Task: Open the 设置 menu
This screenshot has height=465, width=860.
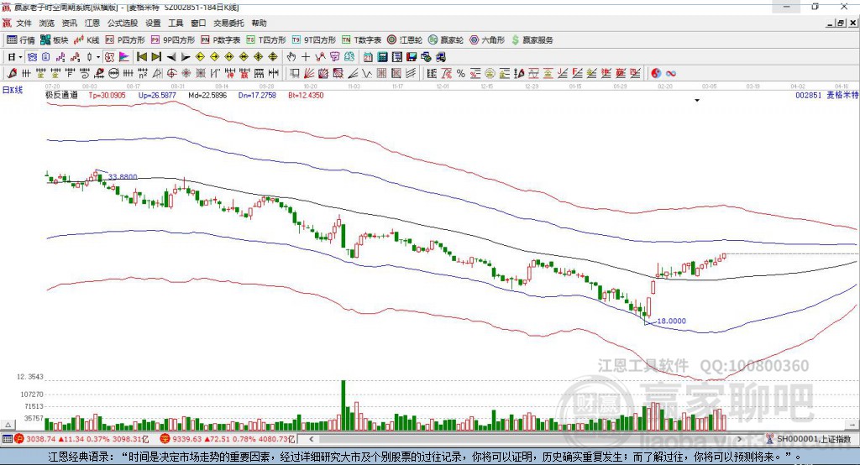Action: click(153, 23)
